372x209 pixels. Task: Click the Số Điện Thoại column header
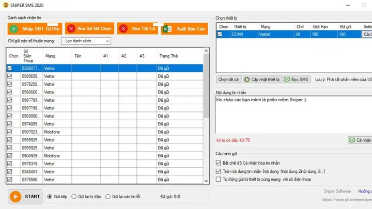[x=28, y=56]
